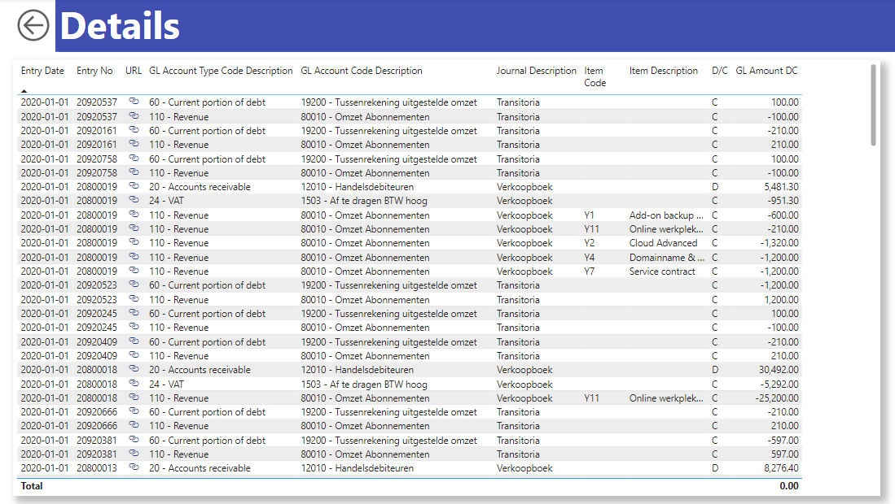895x504 pixels.
Task: Open URL link for entry 20920666 current portion of debt
Action: [x=134, y=411]
